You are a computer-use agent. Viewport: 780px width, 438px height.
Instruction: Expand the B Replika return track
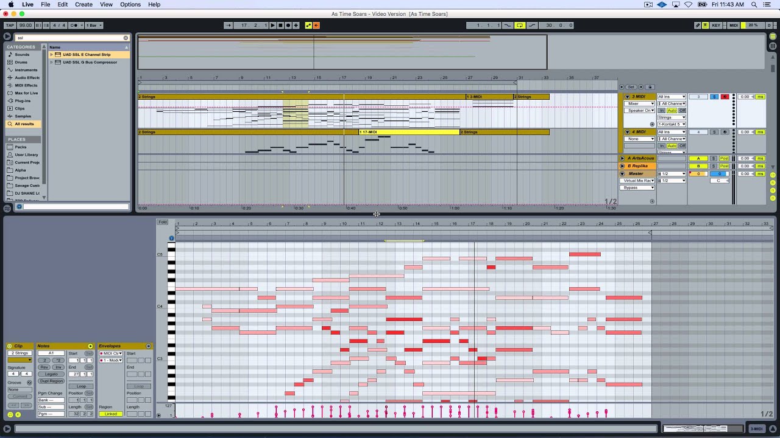[623, 166]
